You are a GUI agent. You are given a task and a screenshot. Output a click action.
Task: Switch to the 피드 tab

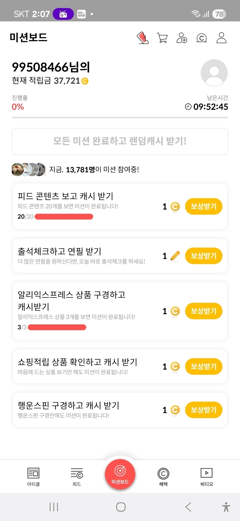[x=77, y=477]
